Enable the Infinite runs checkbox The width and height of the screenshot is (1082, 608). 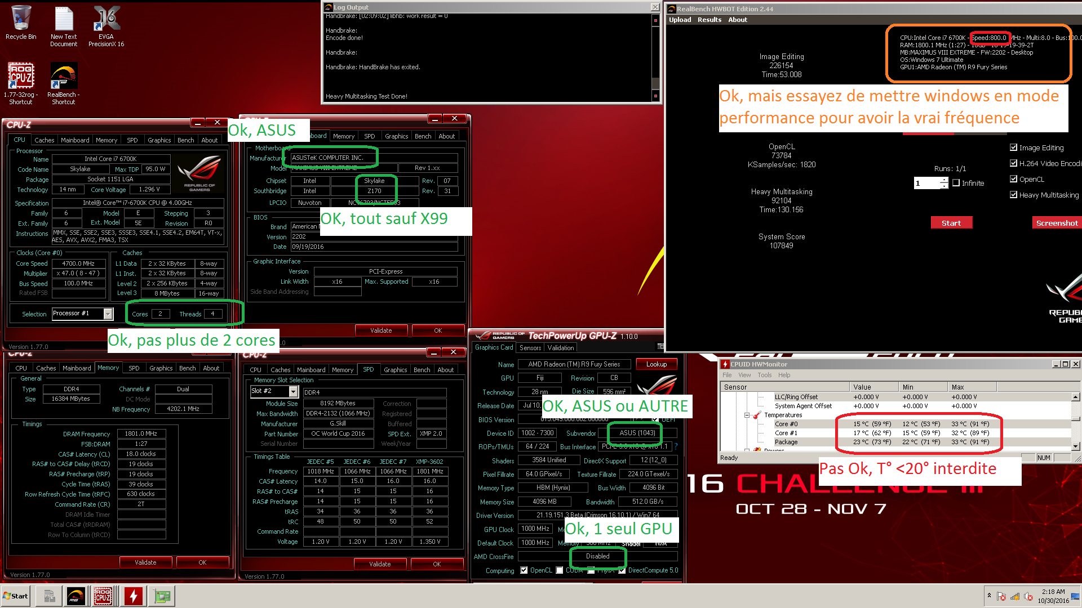pyautogui.click(x=956, y=183)
